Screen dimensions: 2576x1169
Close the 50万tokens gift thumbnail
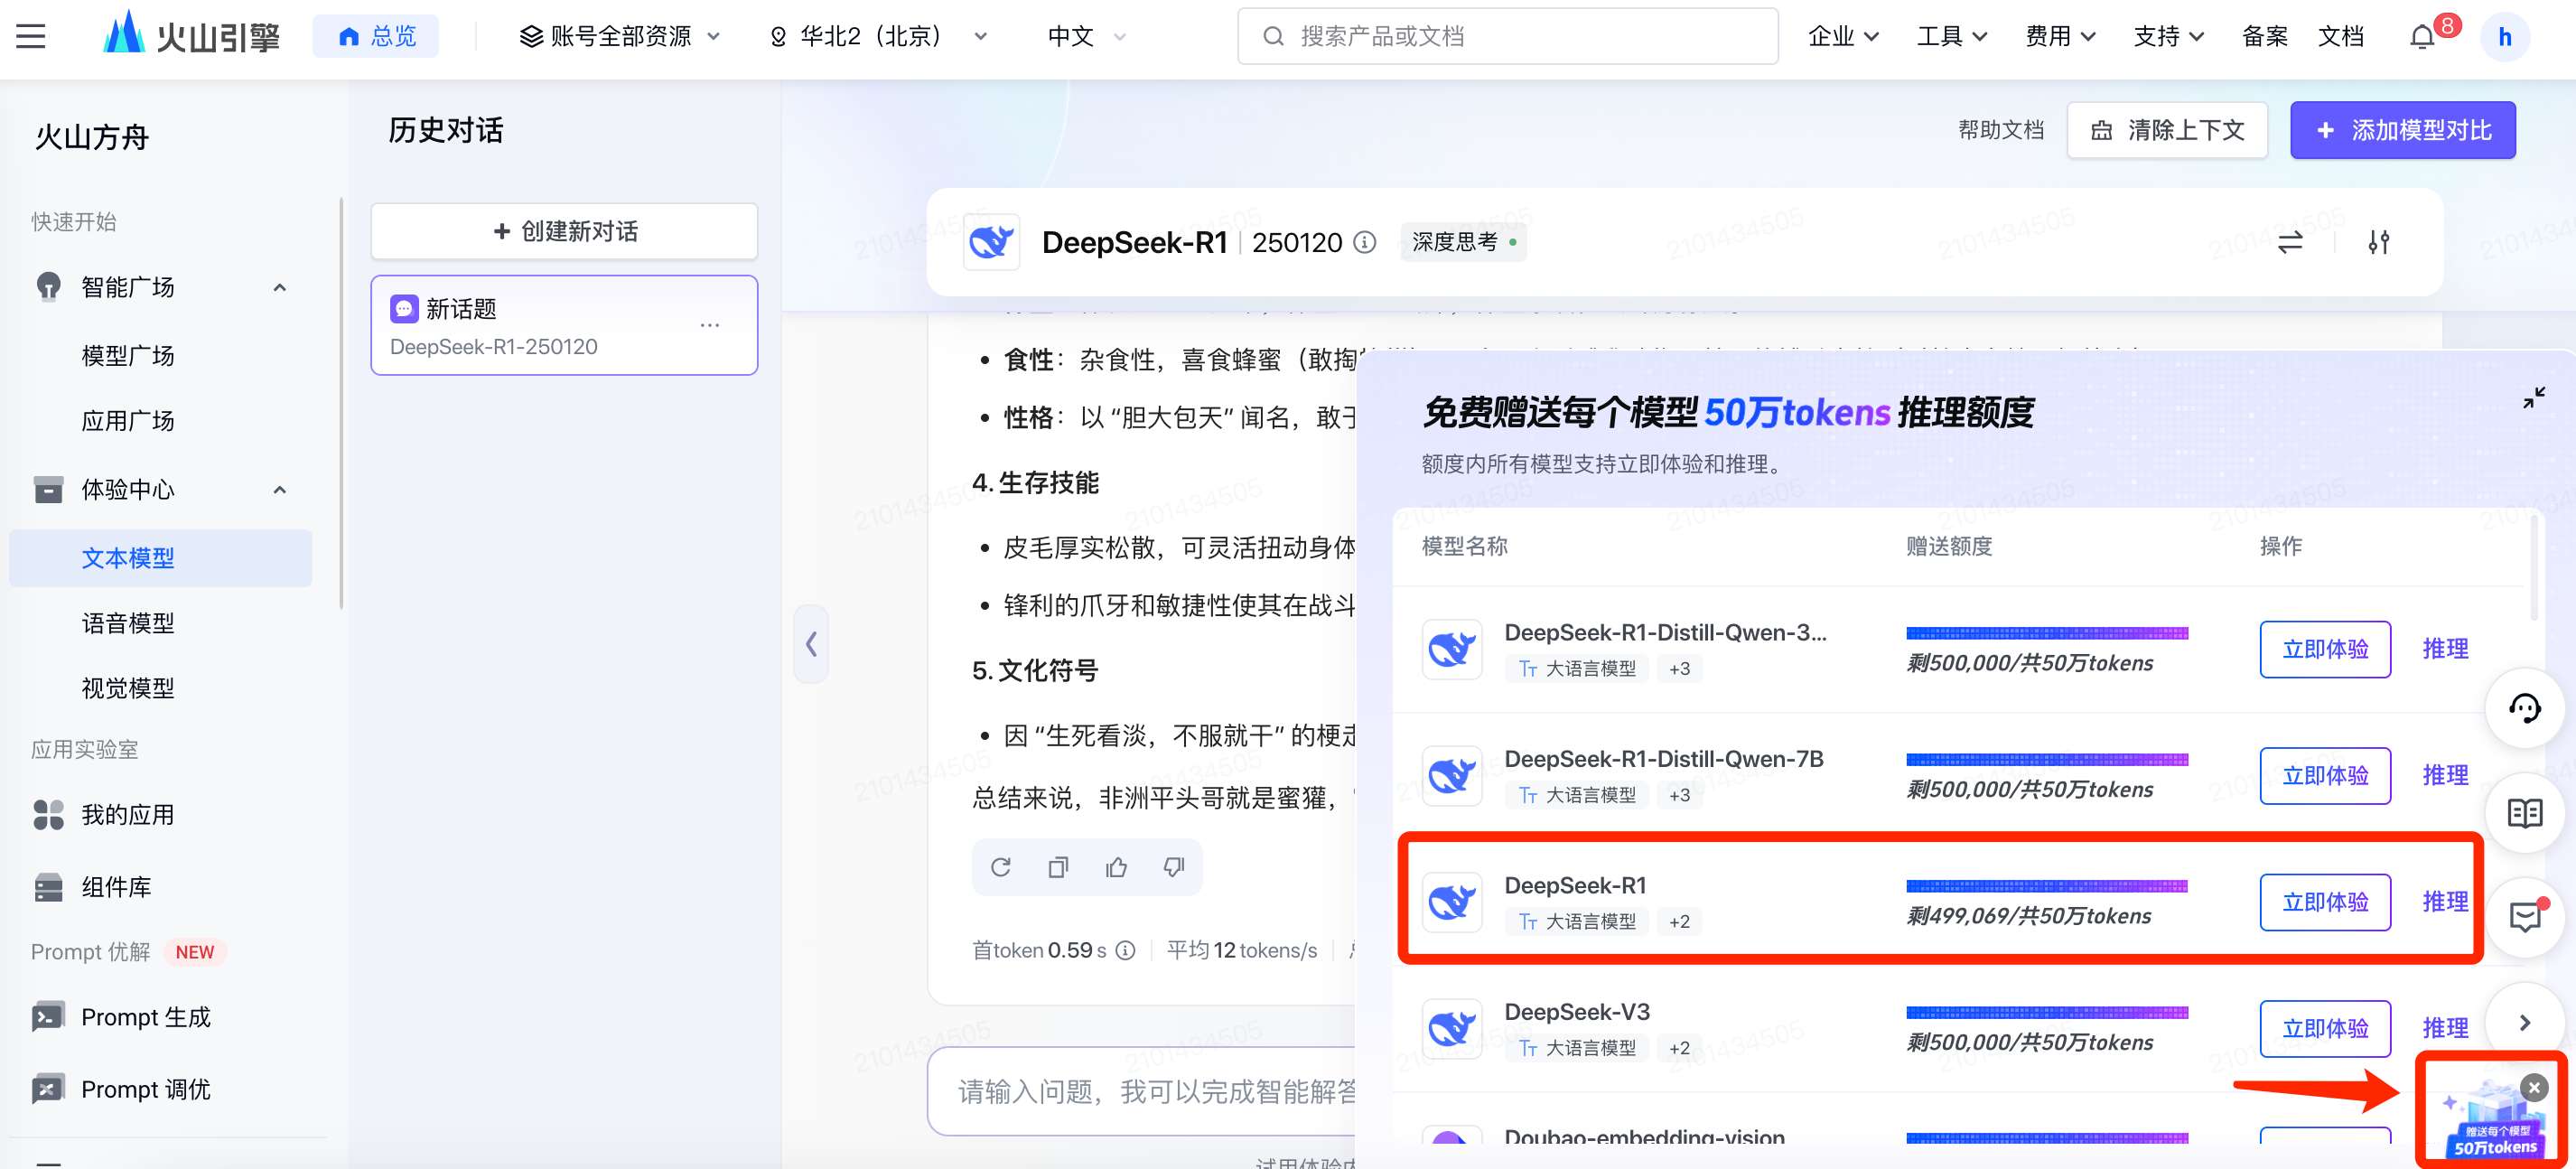pyautogui.click(x=2534, y=1088)
